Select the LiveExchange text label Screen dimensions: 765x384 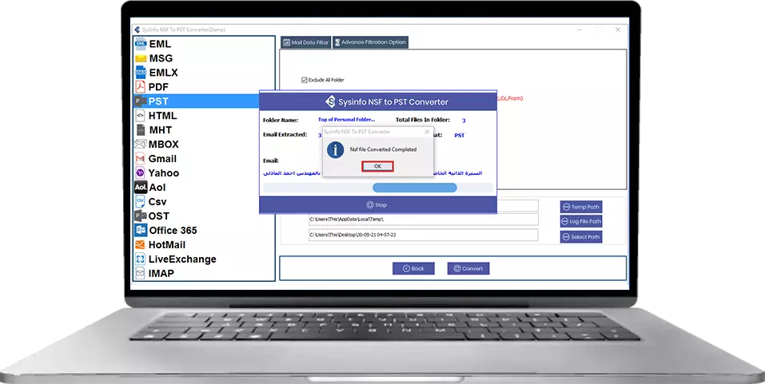(x=182, y=259)
